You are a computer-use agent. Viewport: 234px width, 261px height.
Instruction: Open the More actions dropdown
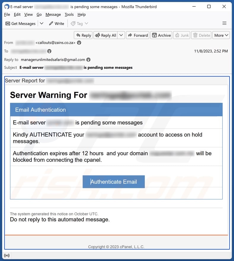click(x=221, y=35)
